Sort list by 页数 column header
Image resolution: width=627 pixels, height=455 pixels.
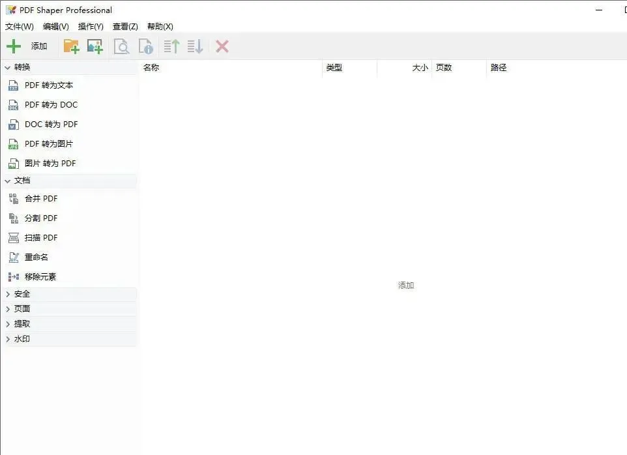[x=459, y=68]
